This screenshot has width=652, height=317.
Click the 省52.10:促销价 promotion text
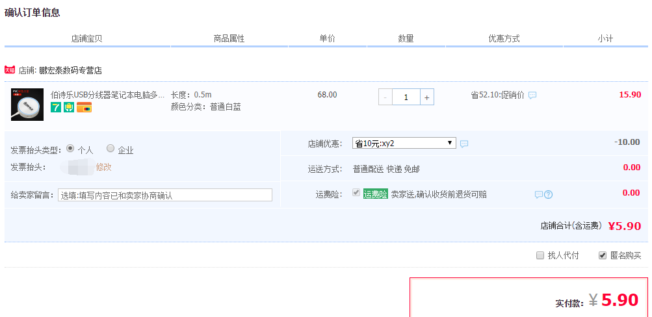(497, 95)
